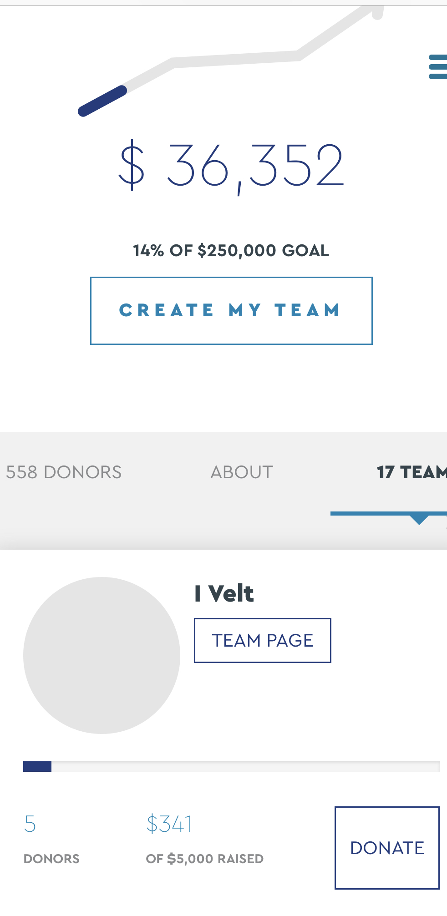Click the unfilled part of the team progress bar
447x916 pixels.
coord(246,767)
